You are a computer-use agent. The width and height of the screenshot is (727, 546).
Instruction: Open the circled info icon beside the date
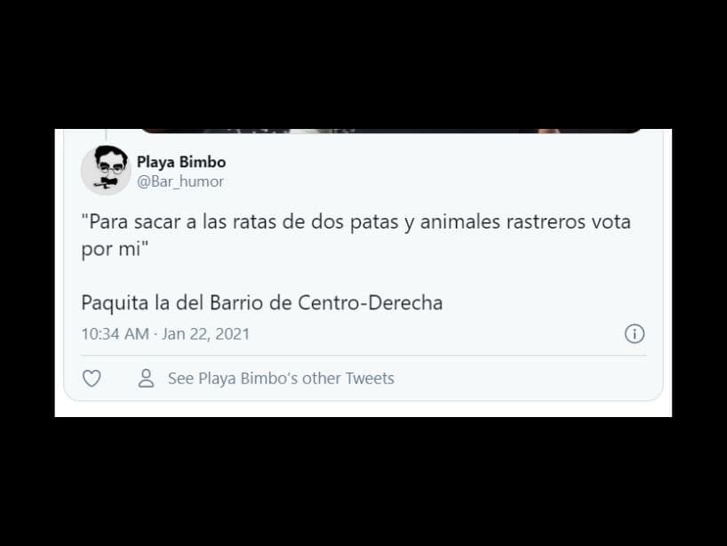635,333
